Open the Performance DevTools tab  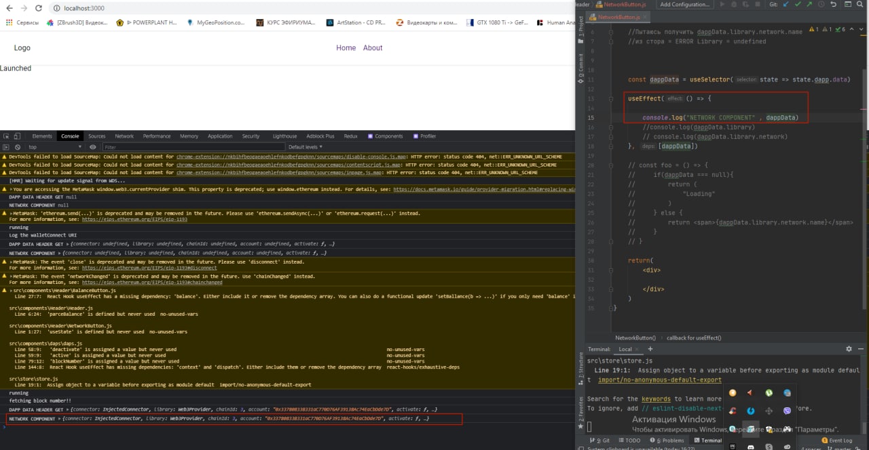(157, 136)
